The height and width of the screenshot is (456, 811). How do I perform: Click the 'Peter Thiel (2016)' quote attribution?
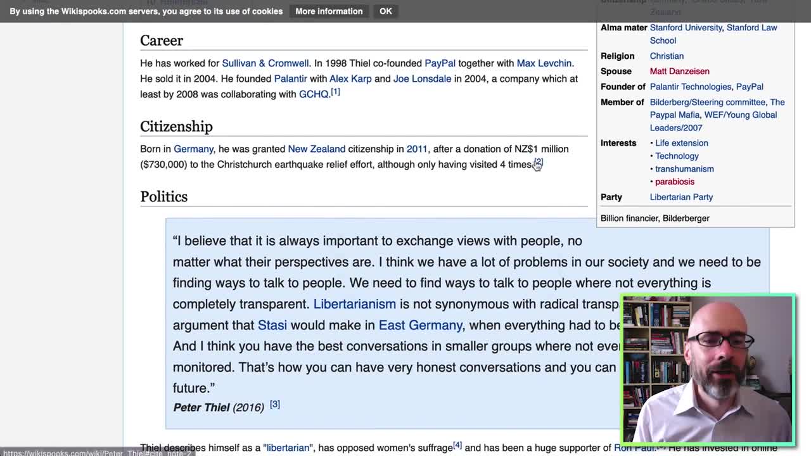[x=218, y=407]
